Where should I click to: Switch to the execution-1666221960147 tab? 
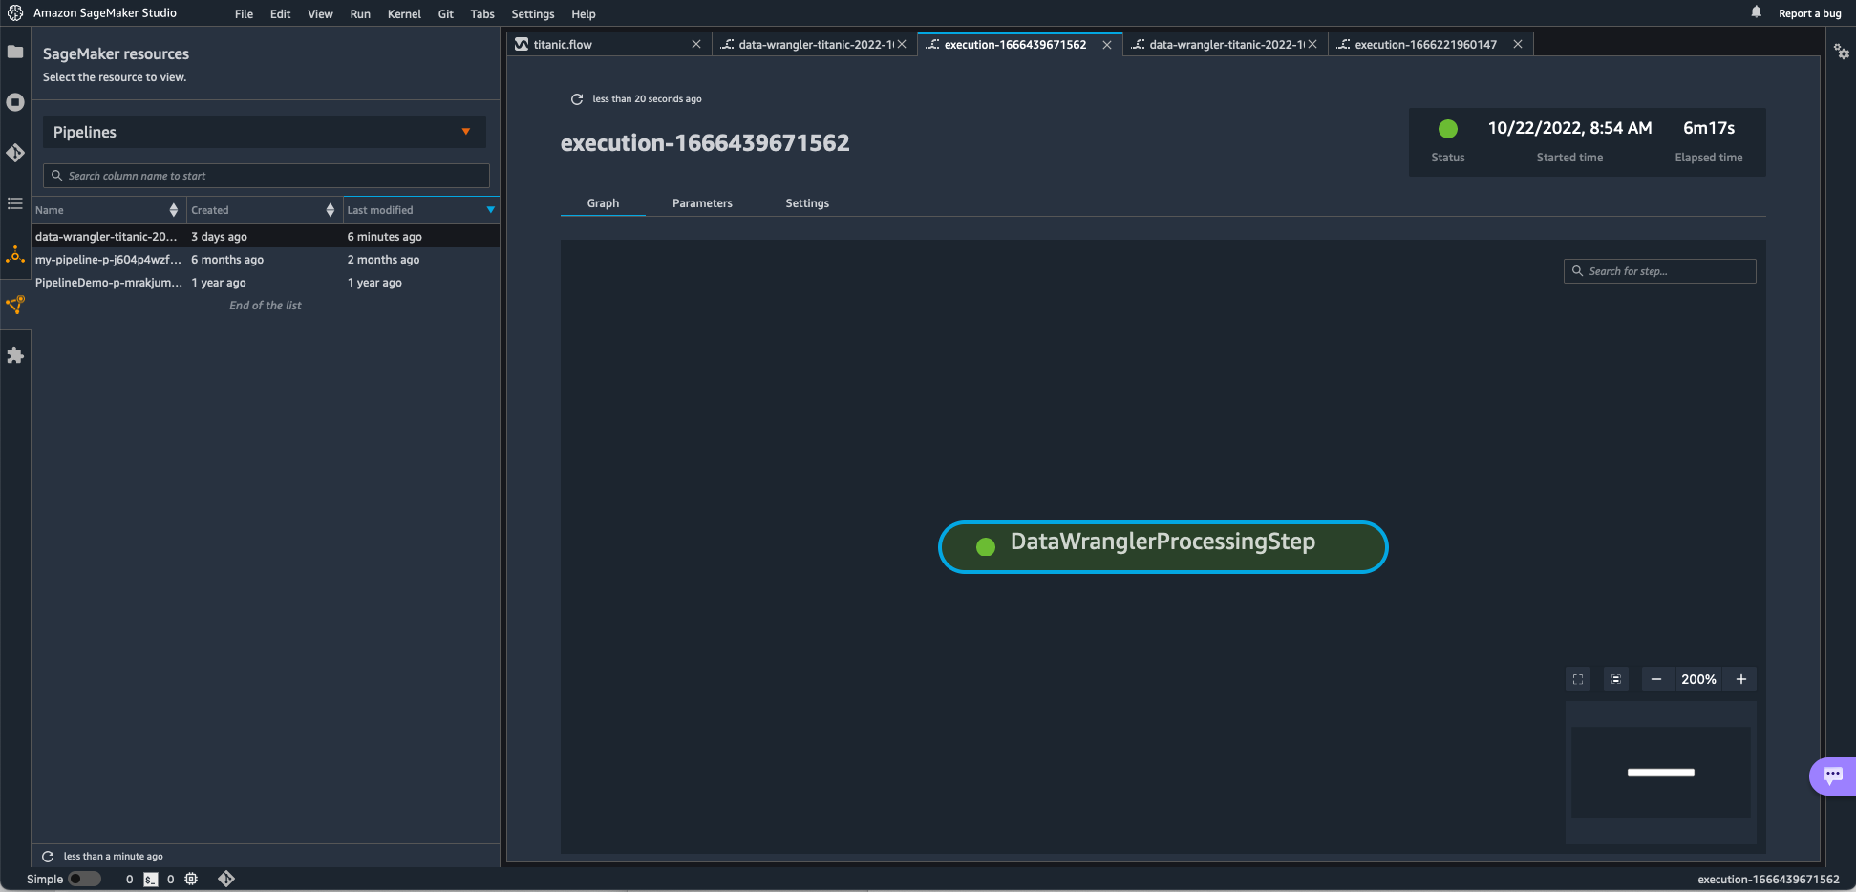click(x=1430, y=45)
